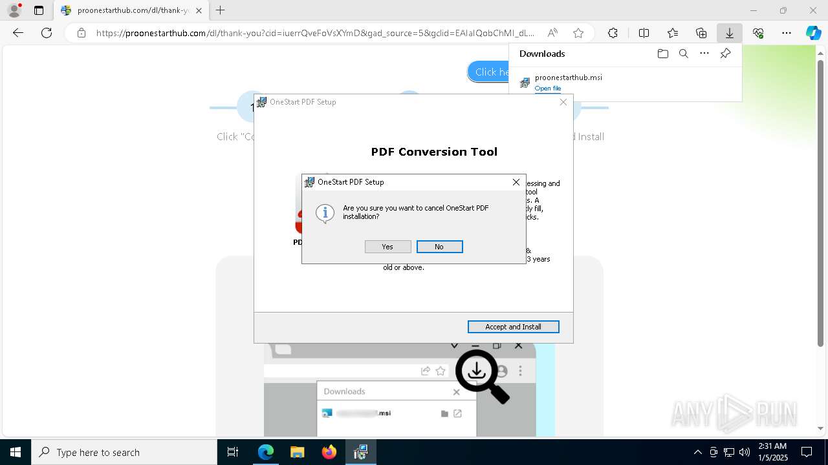Click the proonestarthub.msi download entry
The image size is (828, 465).
click(x=626, y=83)
